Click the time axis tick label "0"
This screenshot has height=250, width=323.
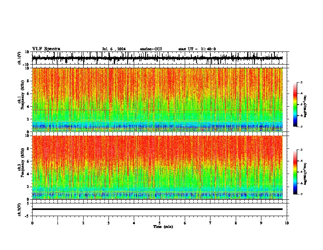pyautogui.click(x=32, y=223)
